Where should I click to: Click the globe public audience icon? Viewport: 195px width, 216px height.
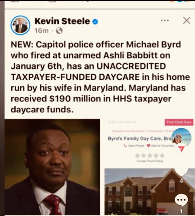pos(59,31)
